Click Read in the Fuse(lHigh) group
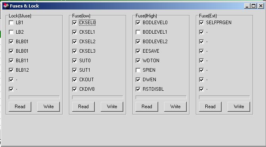 click(147, 107)
